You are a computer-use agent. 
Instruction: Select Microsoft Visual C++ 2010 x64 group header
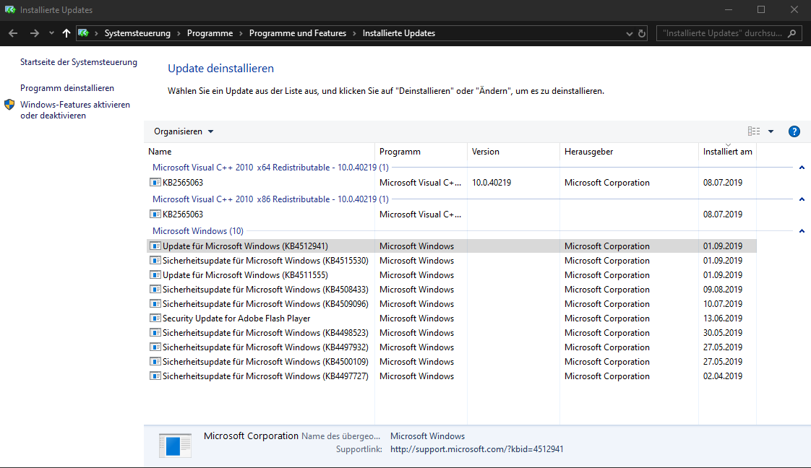tap(270, 168)
